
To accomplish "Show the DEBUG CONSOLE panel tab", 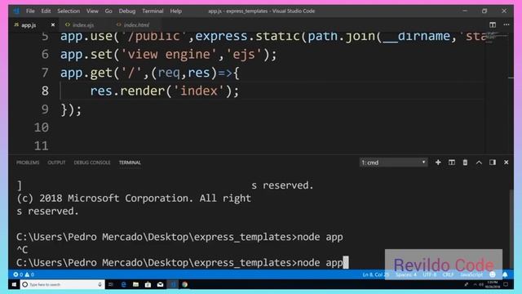I will pyautogui.click(x=92, y=163).
